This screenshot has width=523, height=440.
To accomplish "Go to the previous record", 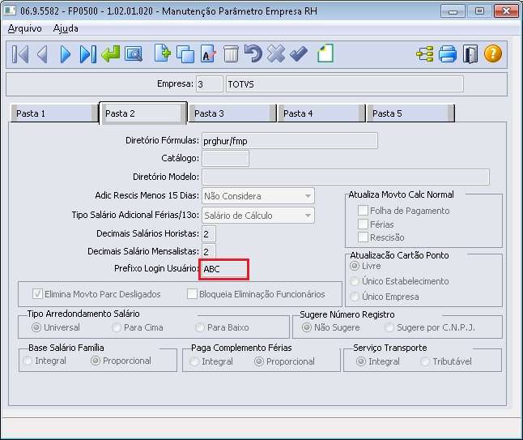I will [x=43, y=54].
